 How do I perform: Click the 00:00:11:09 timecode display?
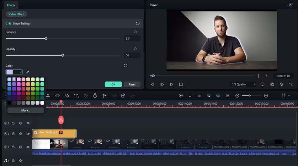[x=283, y=76]
